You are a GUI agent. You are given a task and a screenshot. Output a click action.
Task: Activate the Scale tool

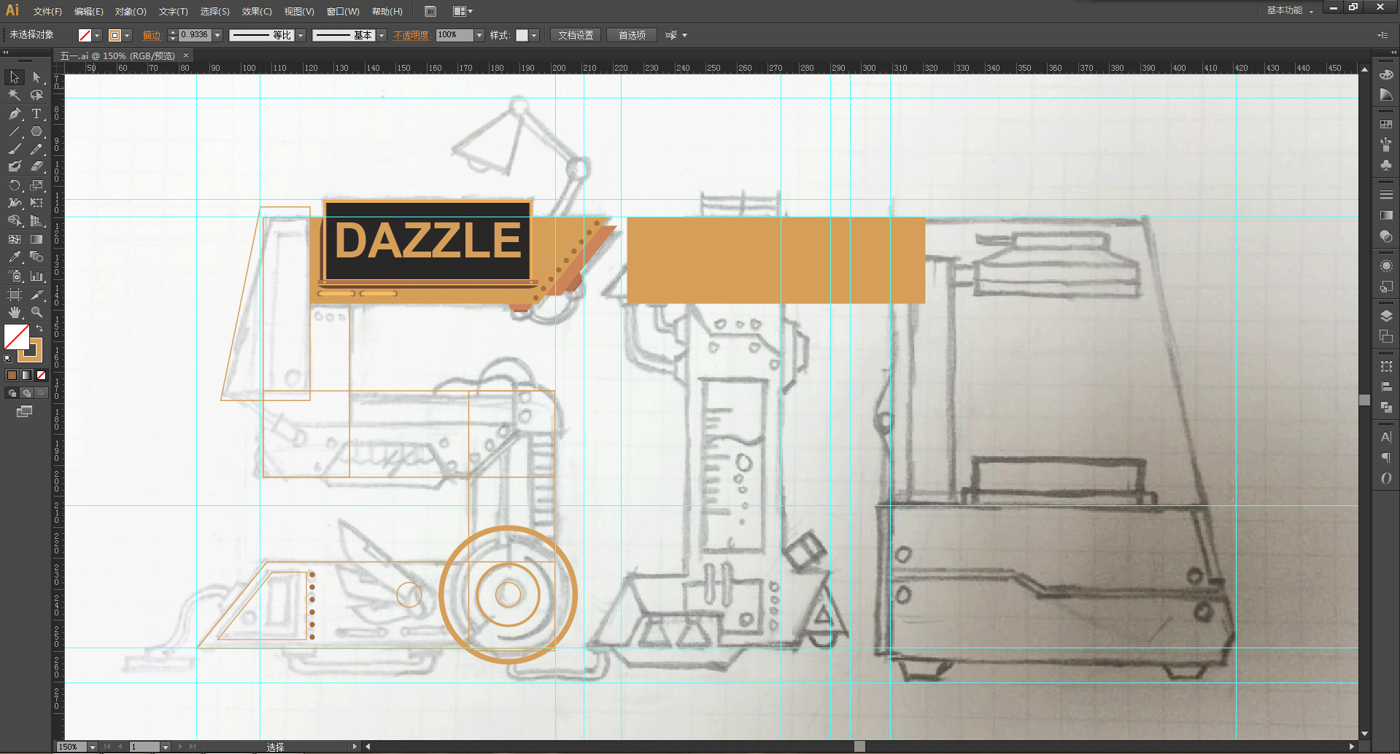tap(36, 185)
